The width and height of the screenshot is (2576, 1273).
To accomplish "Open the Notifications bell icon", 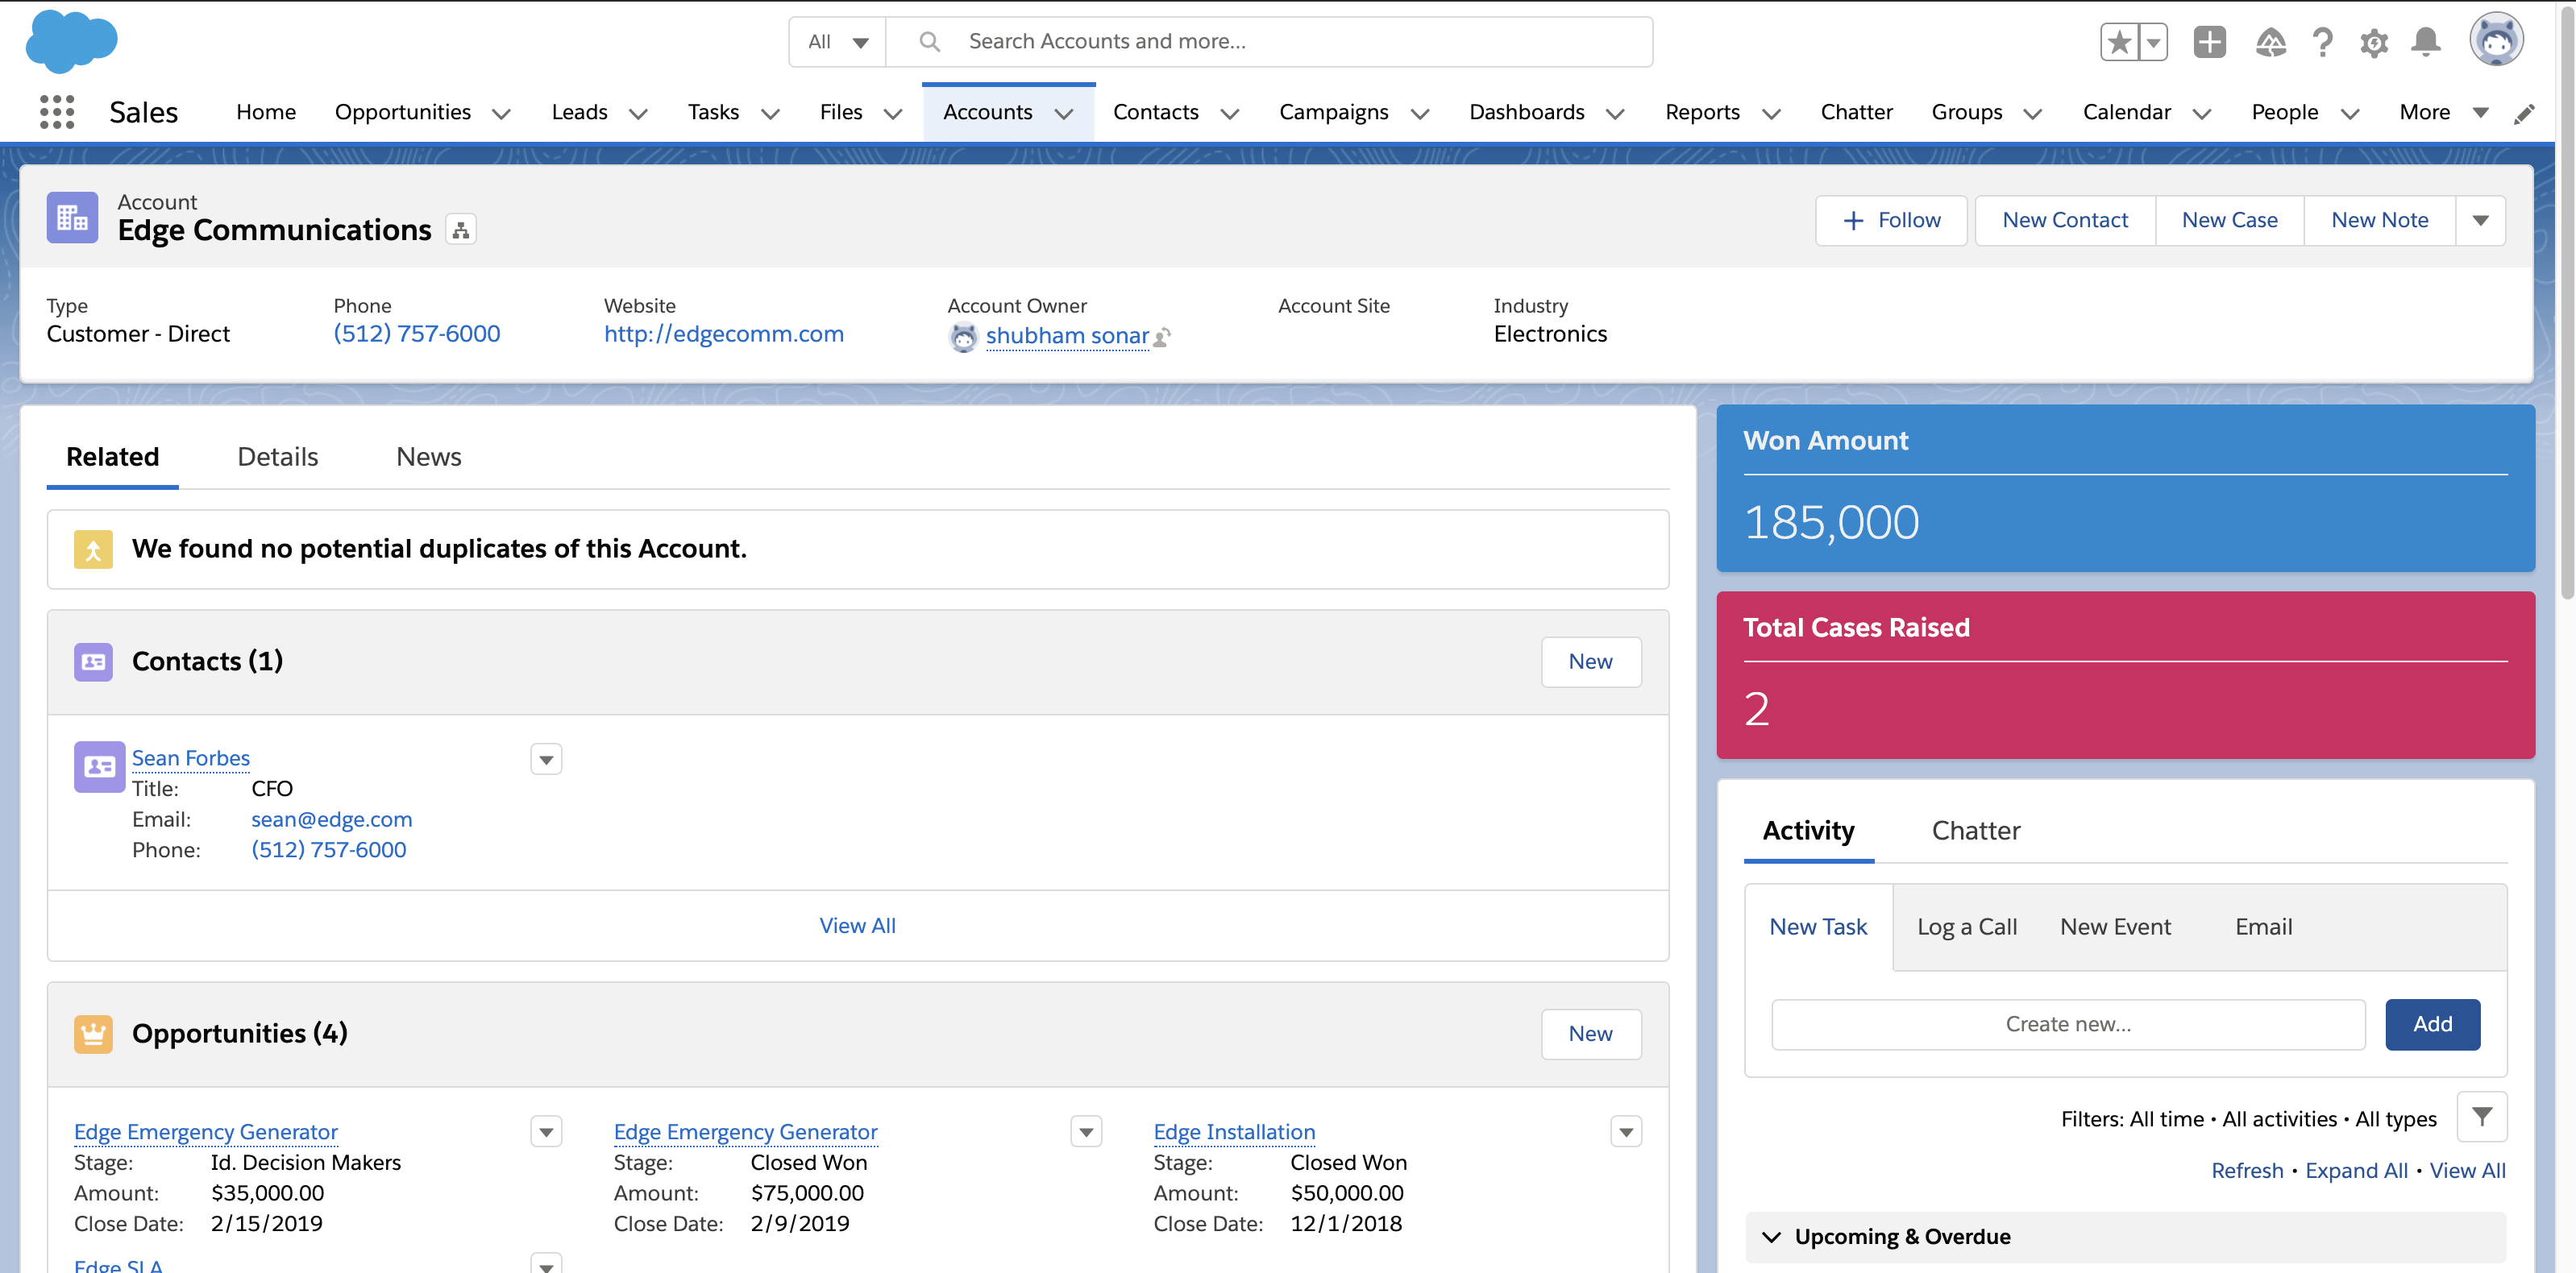I will (2426, 42).
